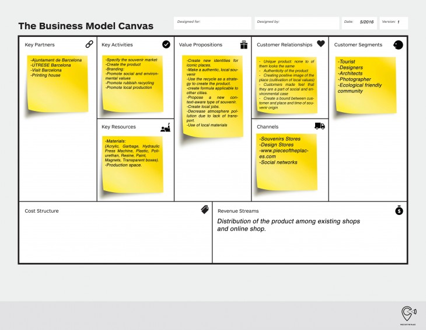
Task: Click 'The Business Model Canvas' title
Action: point(86,26)
